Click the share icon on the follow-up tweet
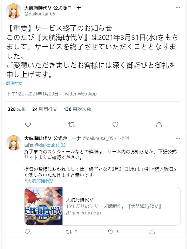 [x=152, y=232]
